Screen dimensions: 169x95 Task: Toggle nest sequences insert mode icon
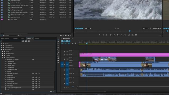[62, 43]
